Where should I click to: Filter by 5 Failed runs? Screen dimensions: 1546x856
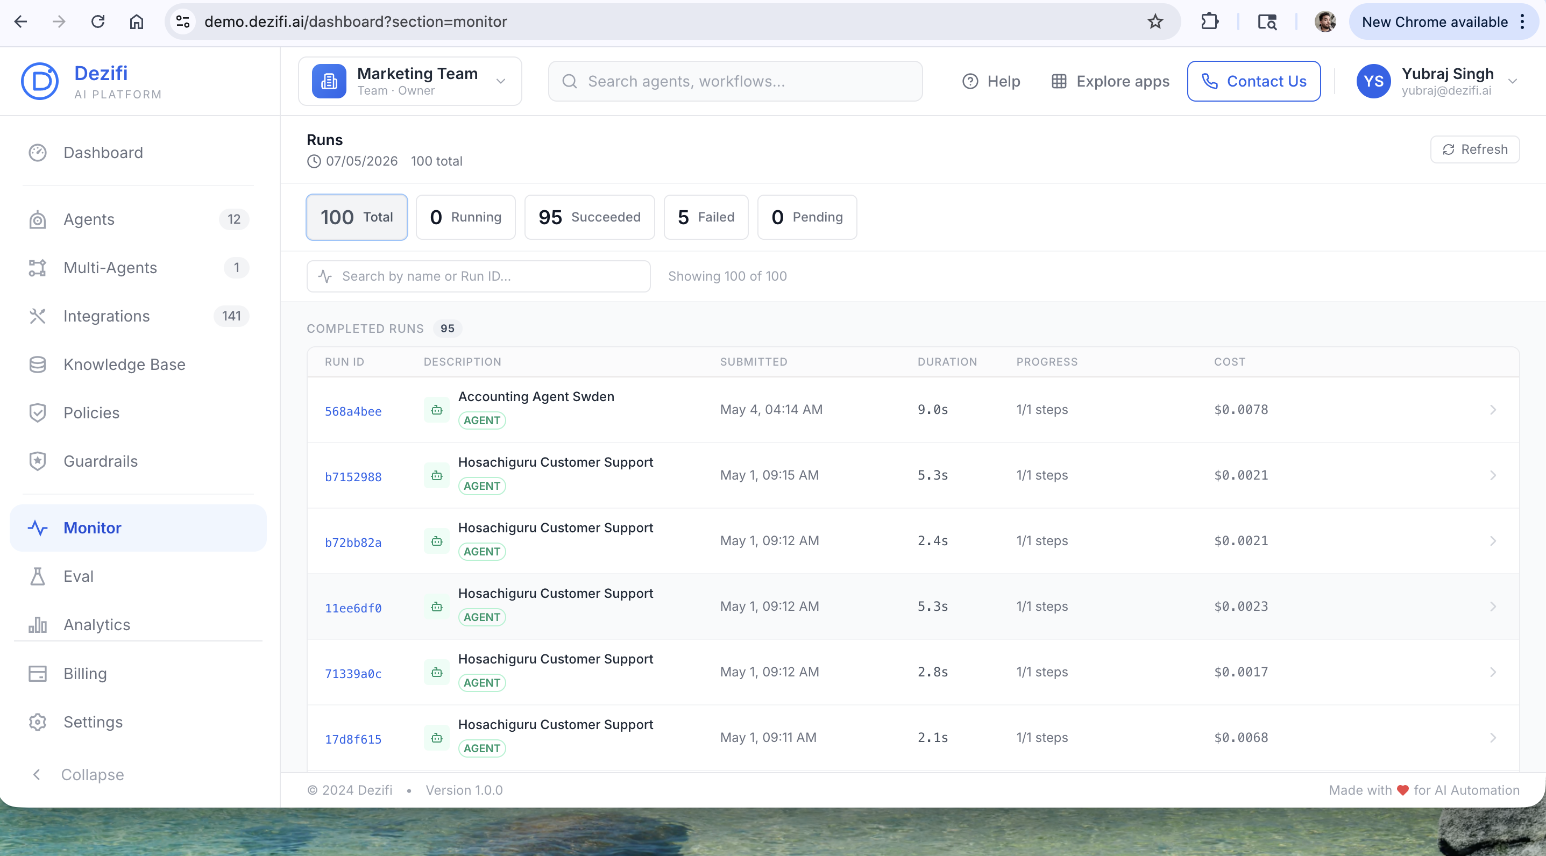[x=706, y=217]
